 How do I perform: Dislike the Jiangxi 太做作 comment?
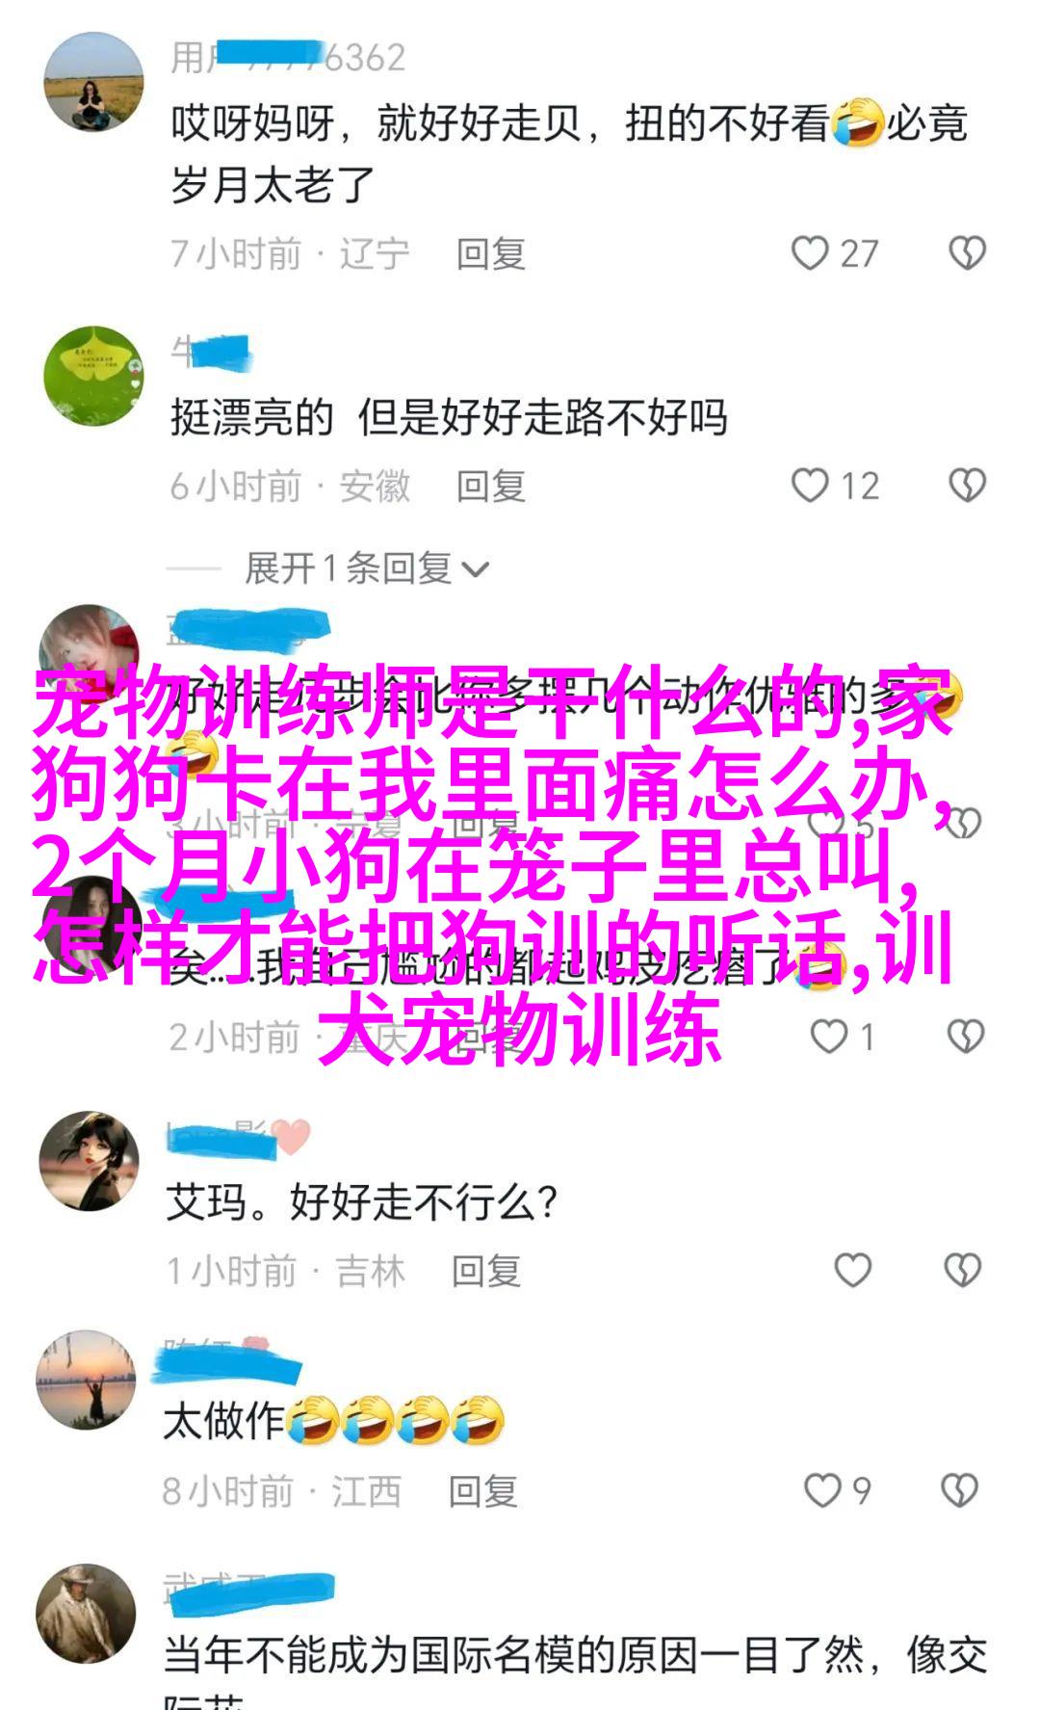[960, 1490]
